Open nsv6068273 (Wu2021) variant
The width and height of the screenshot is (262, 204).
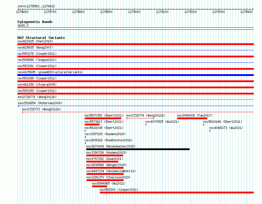point(226,128)
